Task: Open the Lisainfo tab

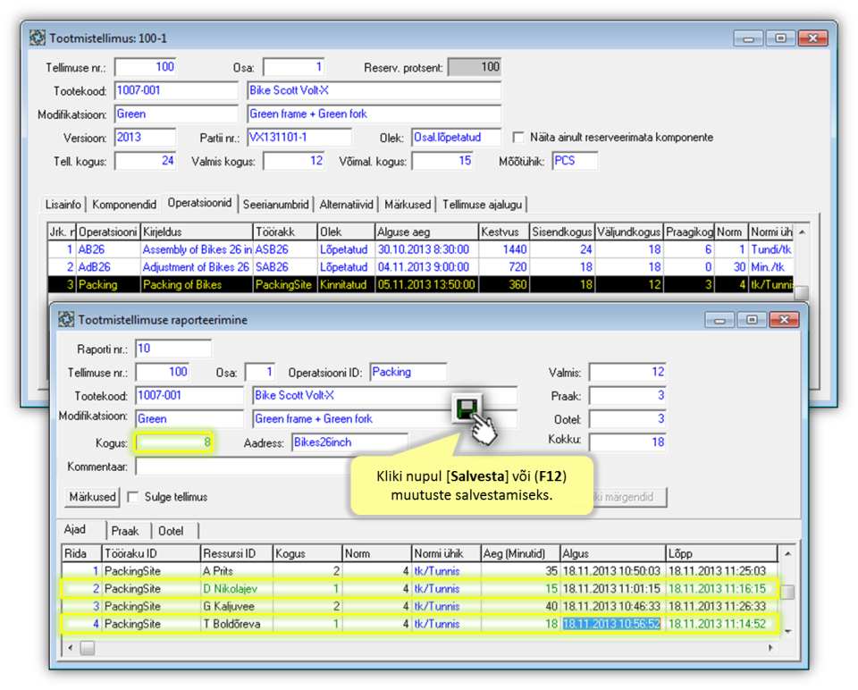Action: tap(63, 205)
